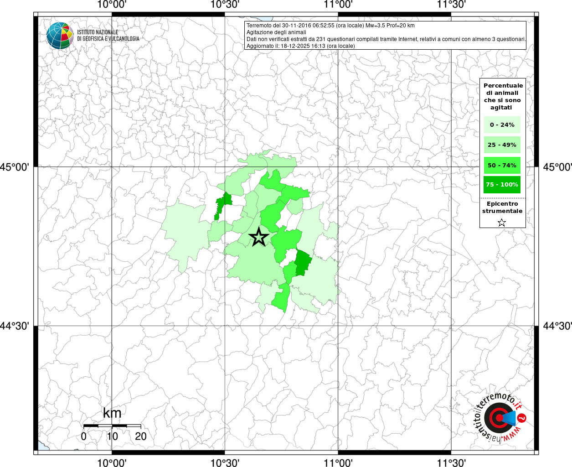This screenshot has height=467, width=572.
Task: Click the INGV globe logo
Action: click(x=60, y=36)
